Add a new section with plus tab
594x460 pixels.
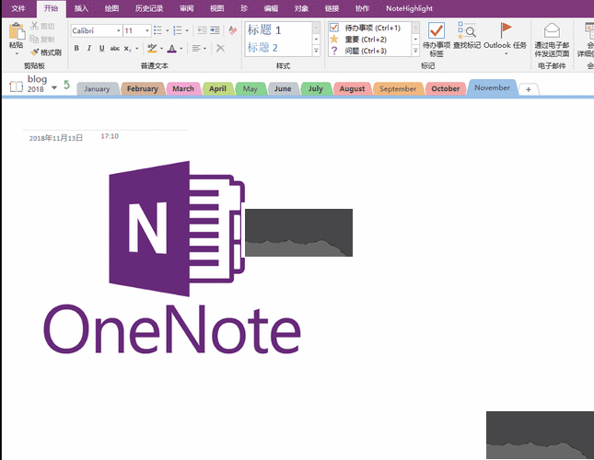(x=529, y=89)
